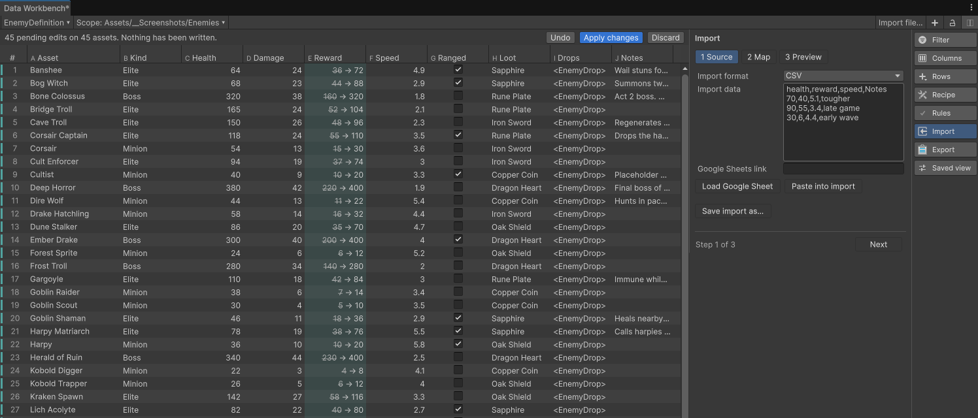Image resolution: width=978 pixels, height=418 pixels.
Task: Click the Undo button
Action: pos(560,38)
